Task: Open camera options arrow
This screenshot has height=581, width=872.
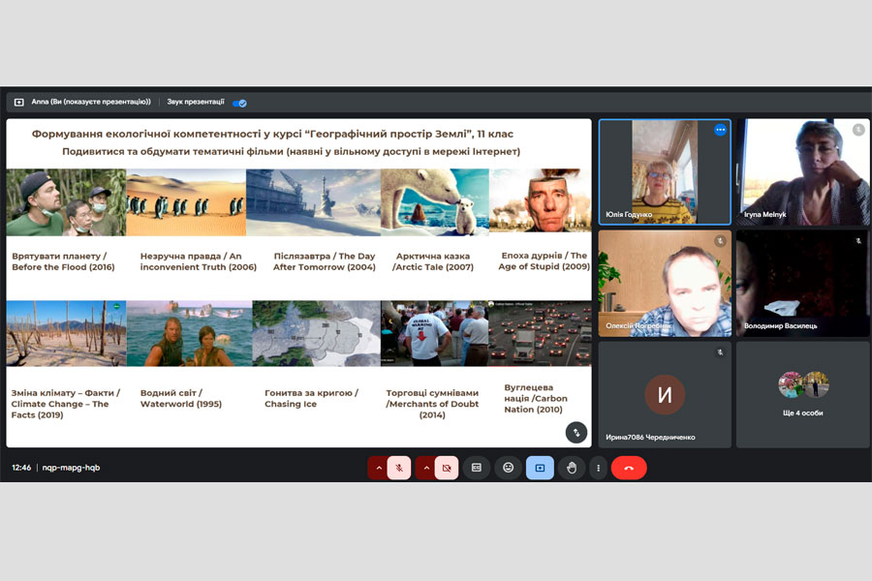Action: click(426, 468)
